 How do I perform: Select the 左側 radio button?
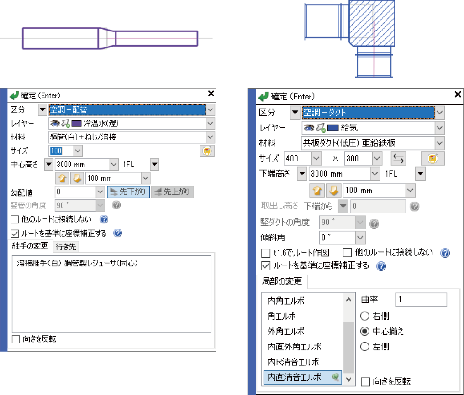364,347
